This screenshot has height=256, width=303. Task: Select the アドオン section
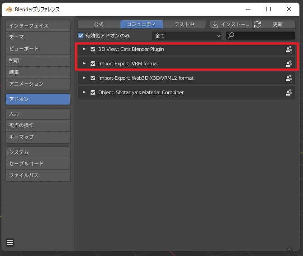click(x=38, y=99)
